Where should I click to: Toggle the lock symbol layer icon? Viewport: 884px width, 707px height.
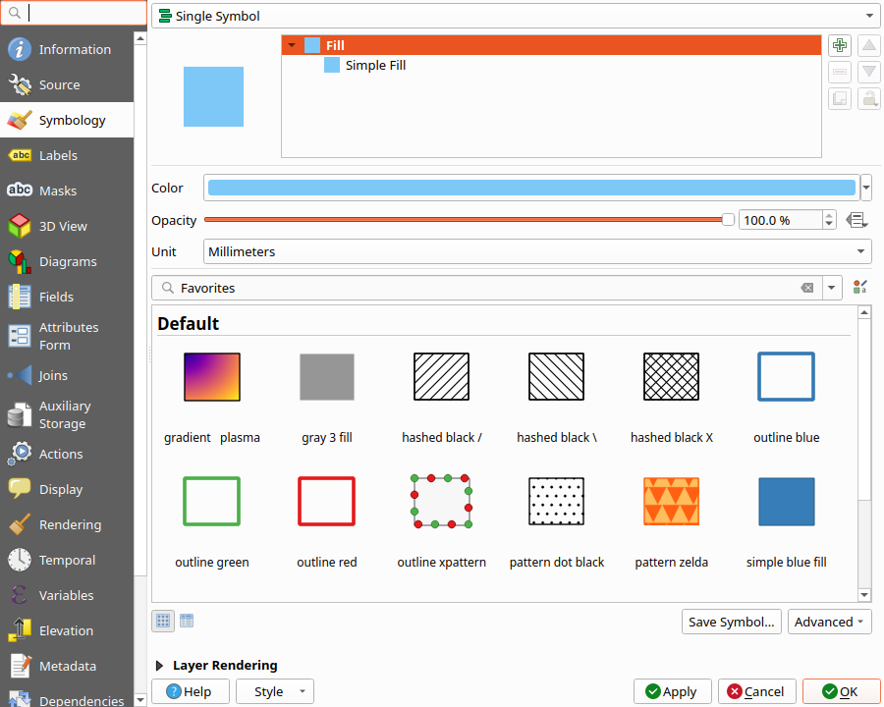869,98
